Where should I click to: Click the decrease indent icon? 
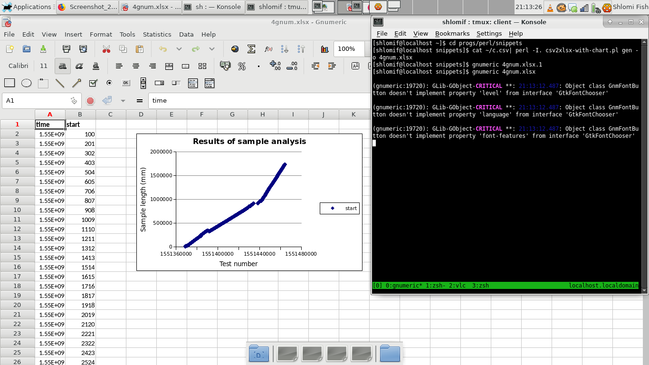(x=315, y=66)
